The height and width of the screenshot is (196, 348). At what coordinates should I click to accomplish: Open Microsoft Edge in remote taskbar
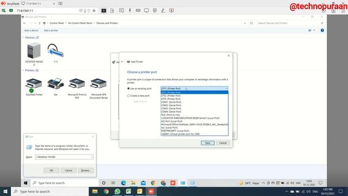123,183
